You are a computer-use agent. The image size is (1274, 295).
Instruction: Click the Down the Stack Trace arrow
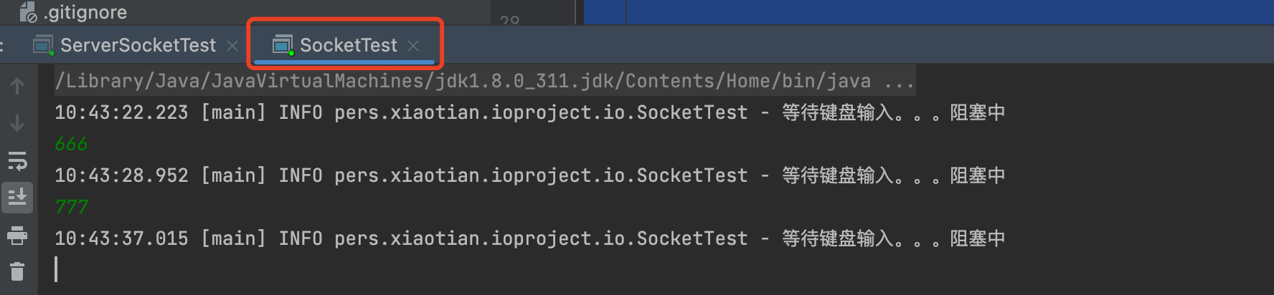(17, 123)
